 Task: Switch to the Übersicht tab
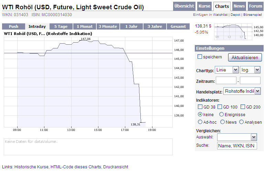pos(184,6)
